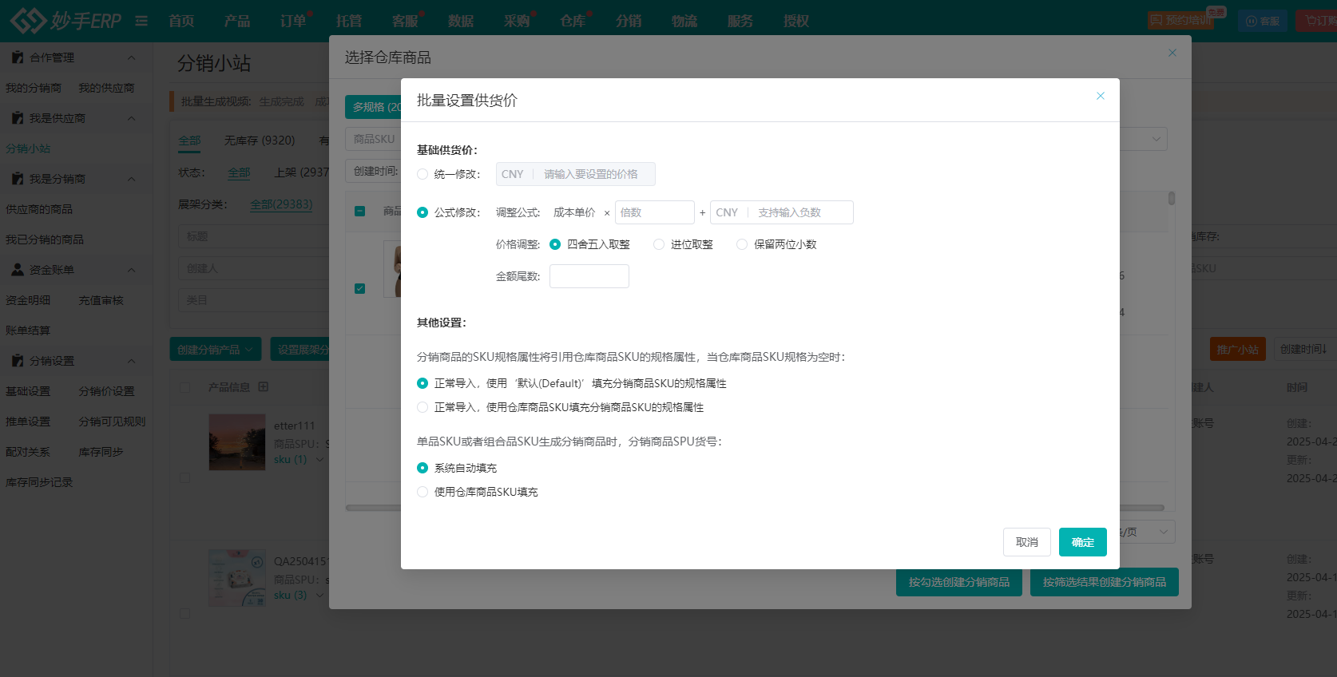Toggle the hamburger menu icon beside the logo
The image size is (1337, 677).
(x=141, y=21)
